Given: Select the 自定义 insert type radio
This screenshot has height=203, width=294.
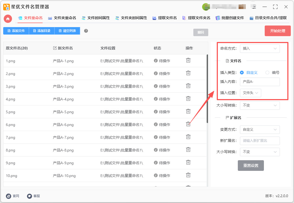Looking at the screenshot, I should (242, 73).
